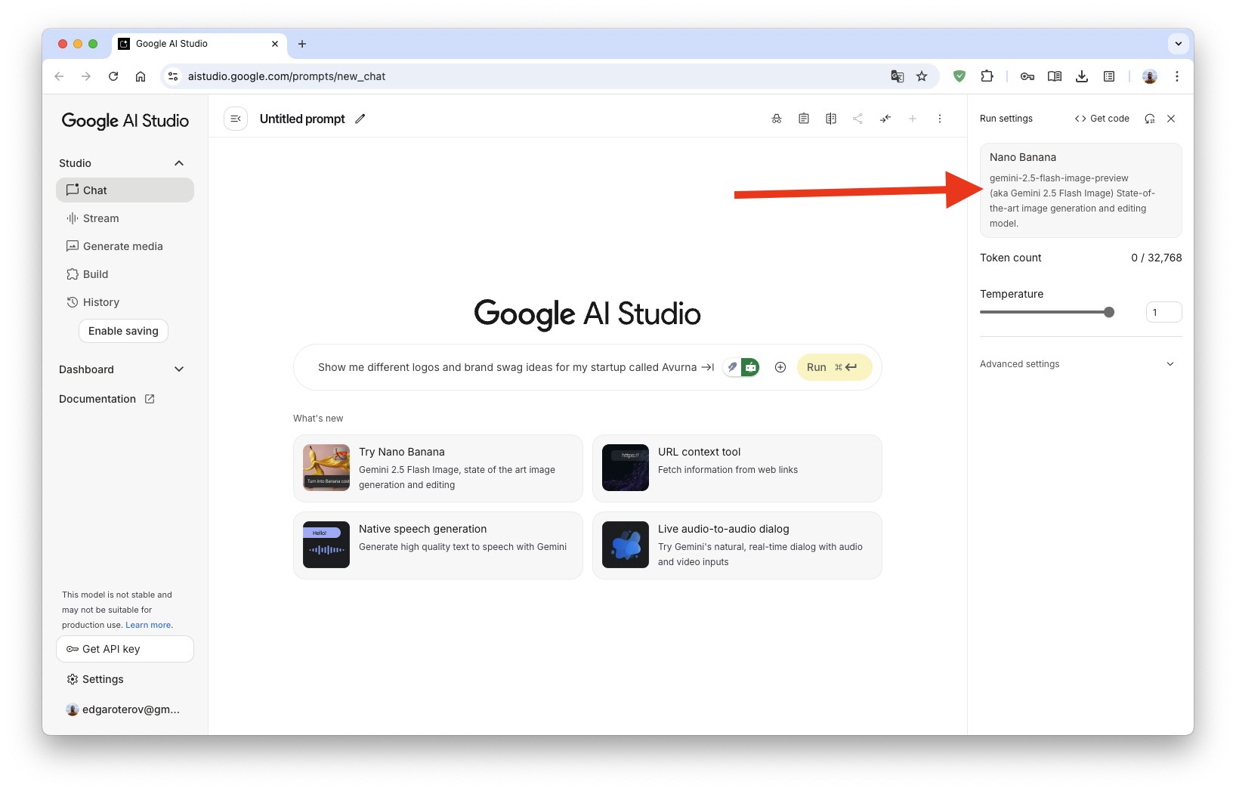
Task: Open Chrome profile avatar
Action: click(1150, 76)
